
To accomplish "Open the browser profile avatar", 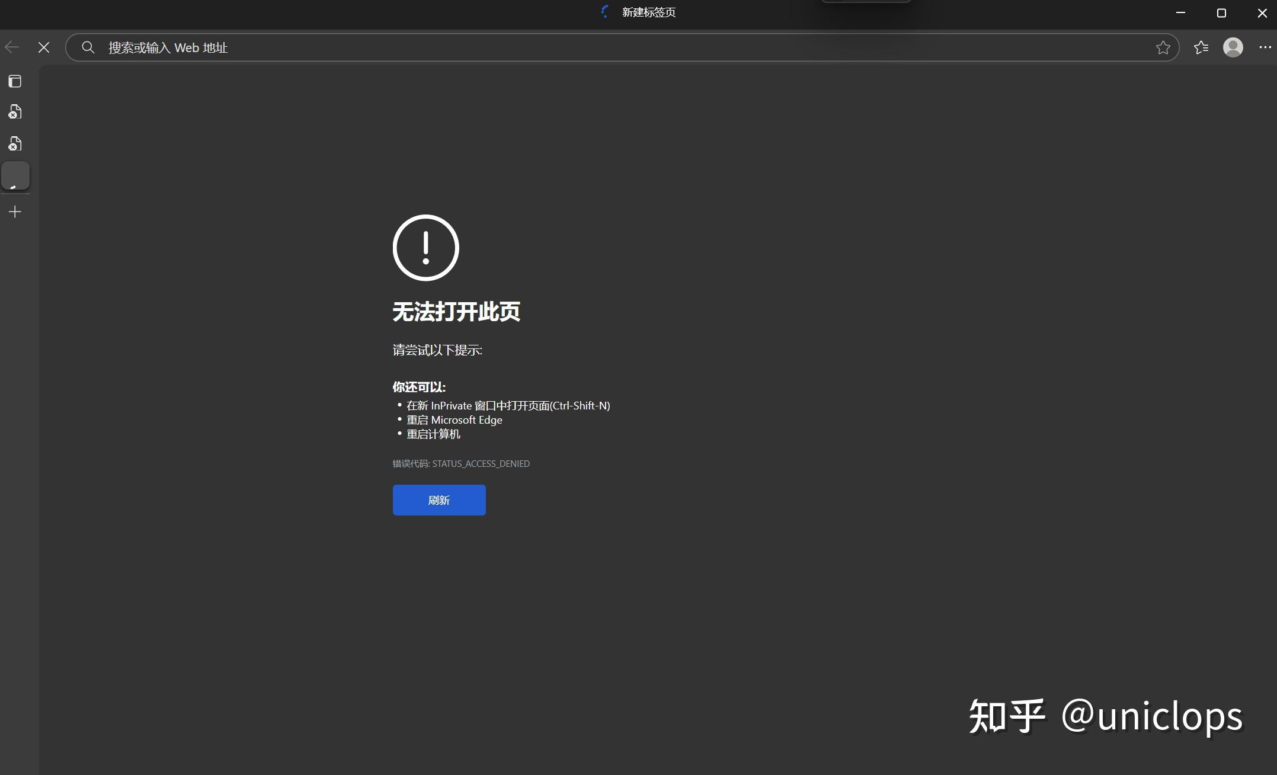I will (1233, 47).
